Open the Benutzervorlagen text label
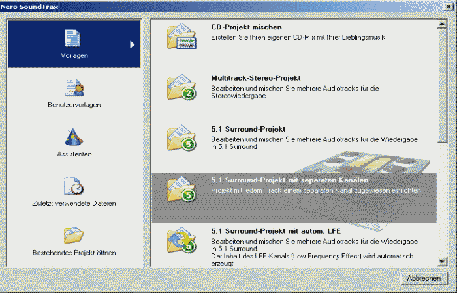Viewport: 457px width, 293px height. (x=73, y=104)
